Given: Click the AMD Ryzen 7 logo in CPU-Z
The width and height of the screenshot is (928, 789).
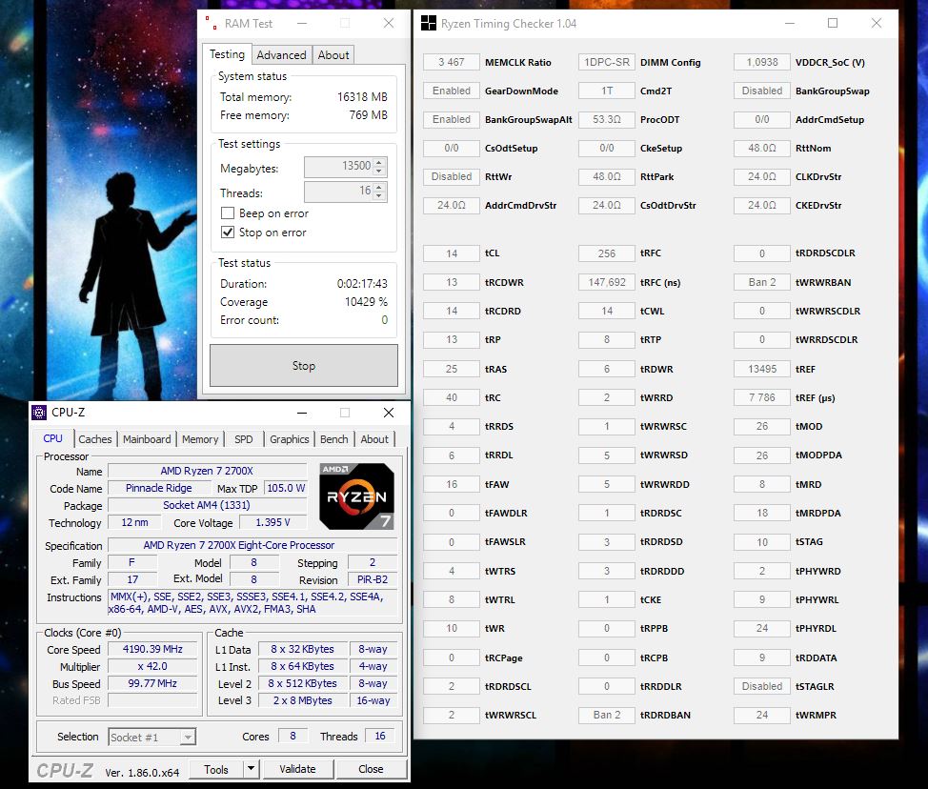Looking at the screenshot, I should [357, 496].
